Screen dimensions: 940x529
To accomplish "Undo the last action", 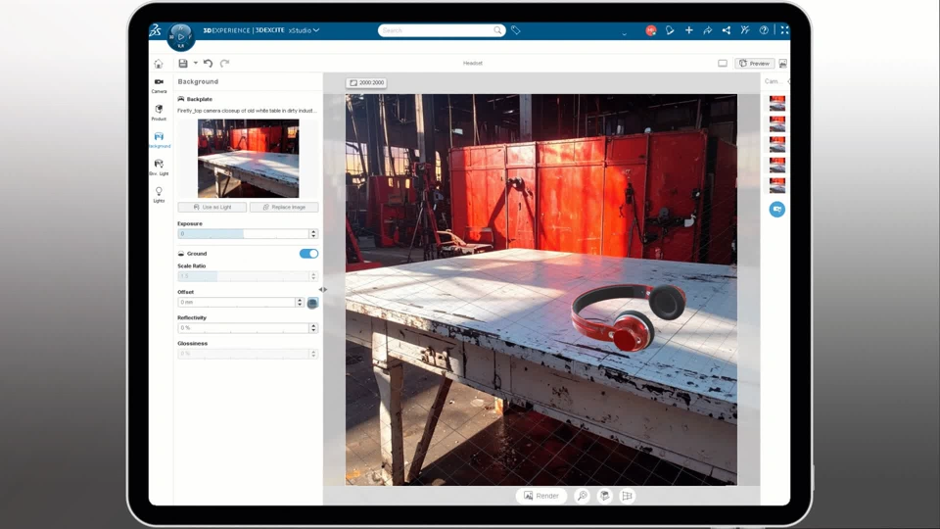I will (x=208, y=64).
